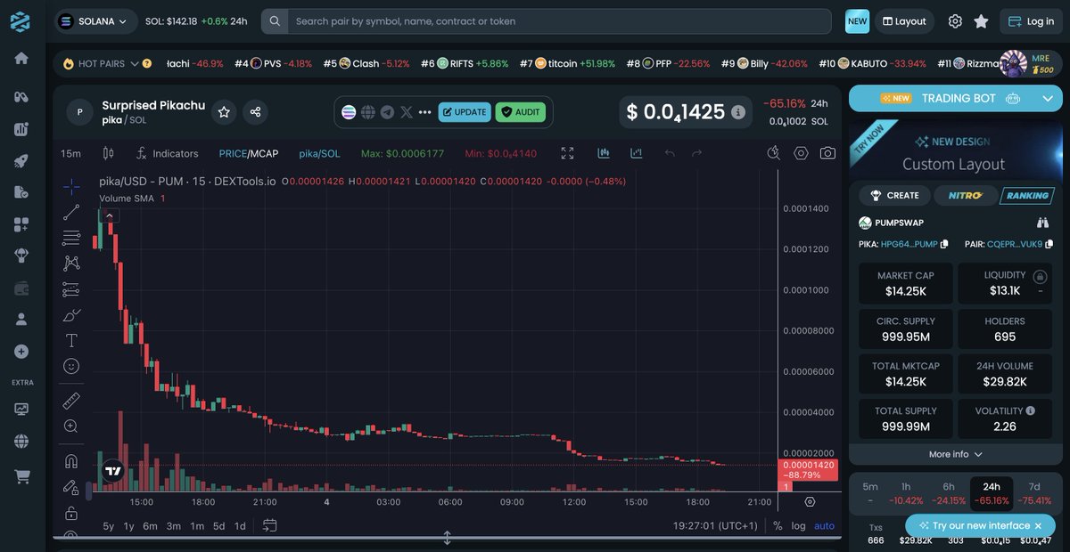Viewport: 1070px width, 552px height.
Task: Toggle percent scale on price axis
Action: point(778,525)
